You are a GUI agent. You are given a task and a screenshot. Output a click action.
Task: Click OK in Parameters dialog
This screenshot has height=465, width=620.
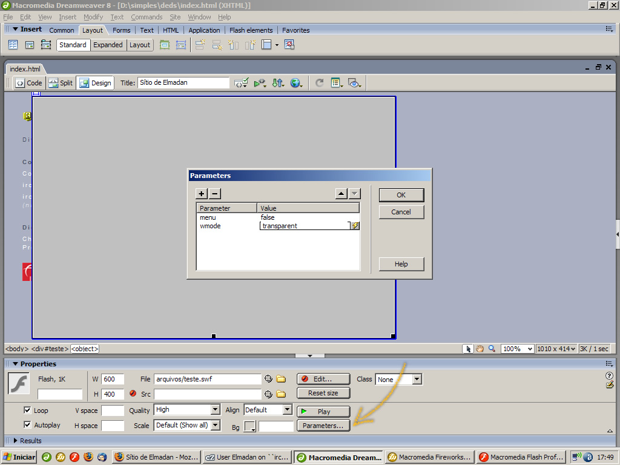[x=401, y=195]
